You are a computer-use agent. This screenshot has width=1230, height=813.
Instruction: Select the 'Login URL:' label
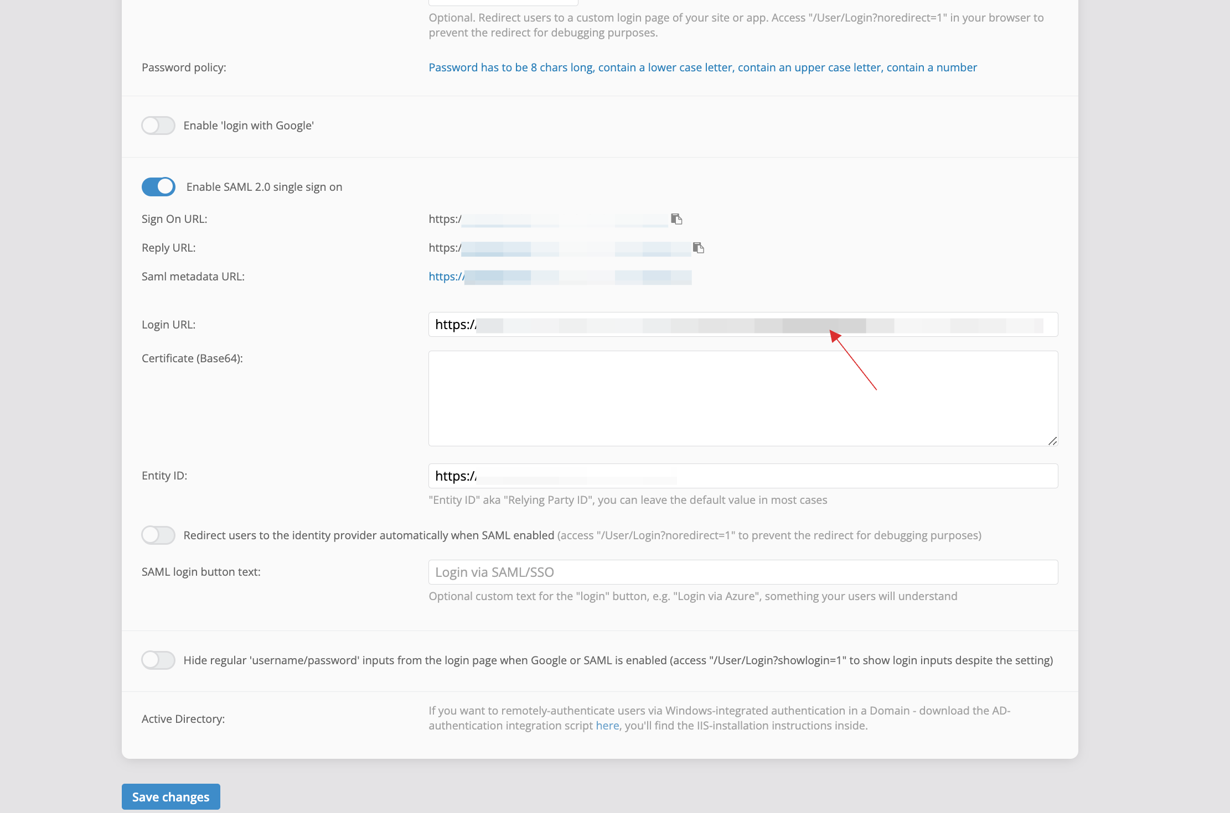pos(169,325)
